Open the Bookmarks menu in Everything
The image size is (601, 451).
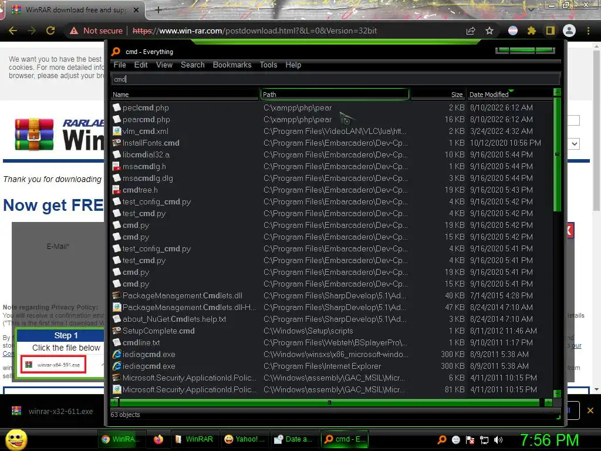tap(232, 65)
